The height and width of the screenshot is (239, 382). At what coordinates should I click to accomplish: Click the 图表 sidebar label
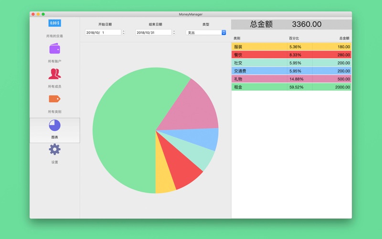tap(54, 137)
